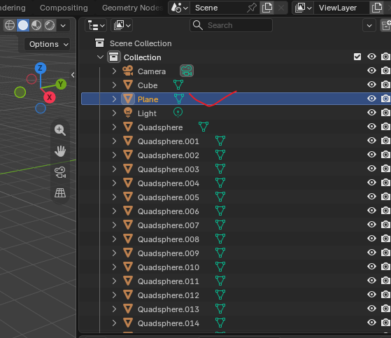Click the Camera object data icon

tap(187, 71)
